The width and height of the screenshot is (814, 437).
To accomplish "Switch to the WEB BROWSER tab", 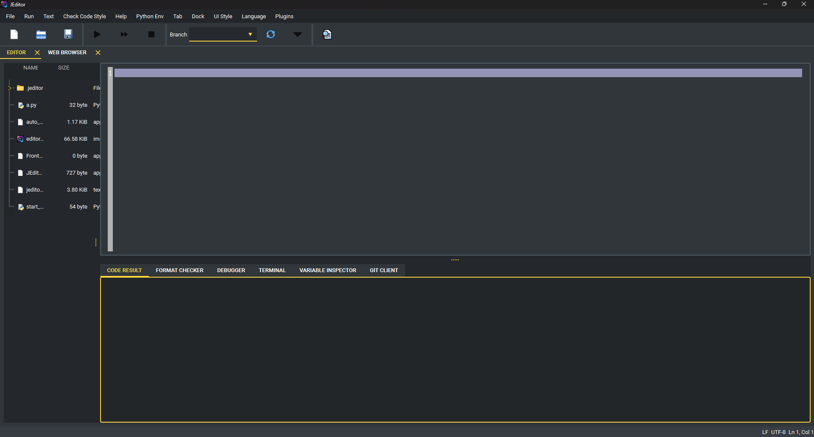I will point(67,53).
